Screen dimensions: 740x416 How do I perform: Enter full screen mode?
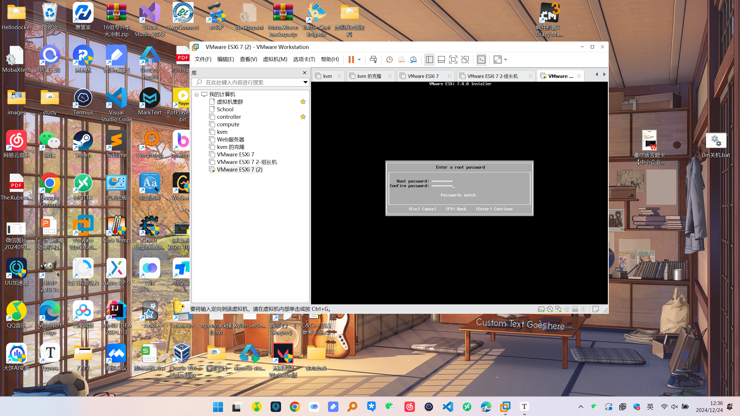(453, 60)
